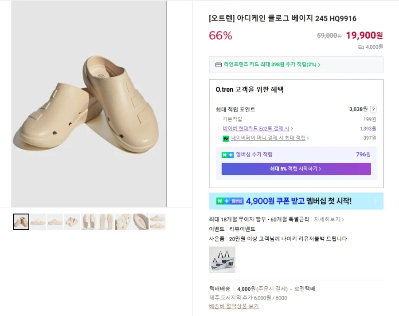
Task: Select the 리뷰이벤트 tab
Action: pyautogui.click(x=242, y=229)
